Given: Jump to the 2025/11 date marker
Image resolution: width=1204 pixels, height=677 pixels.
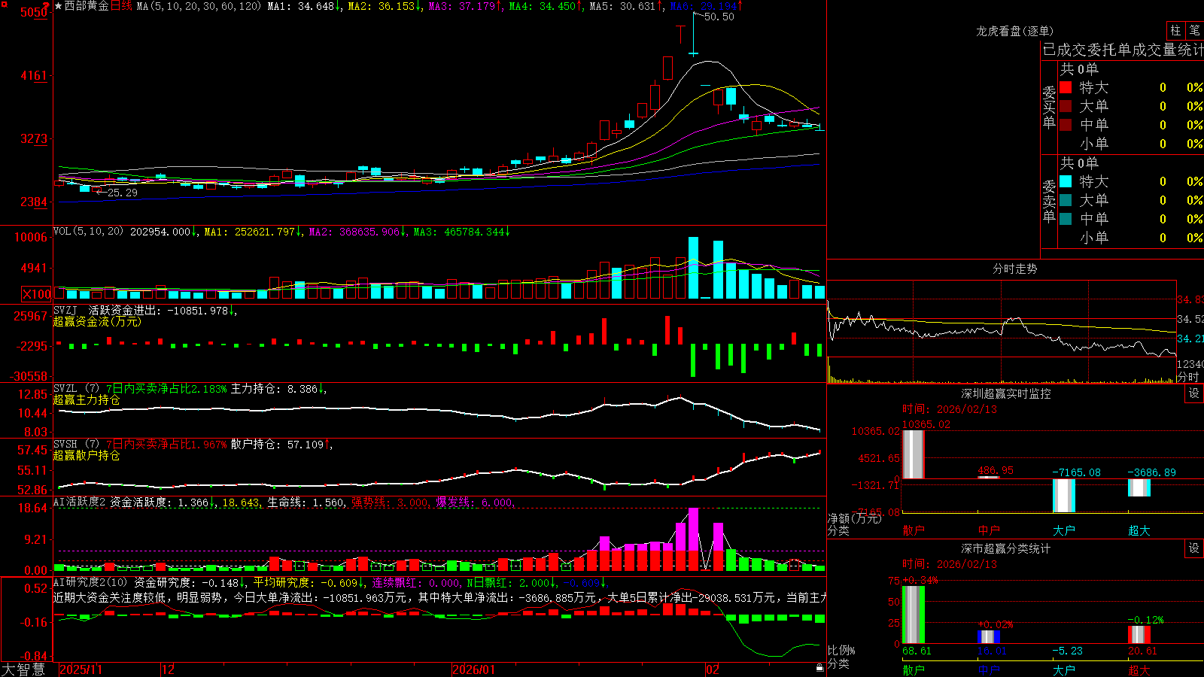Looking at the screenshot, I should pos(81,669).
